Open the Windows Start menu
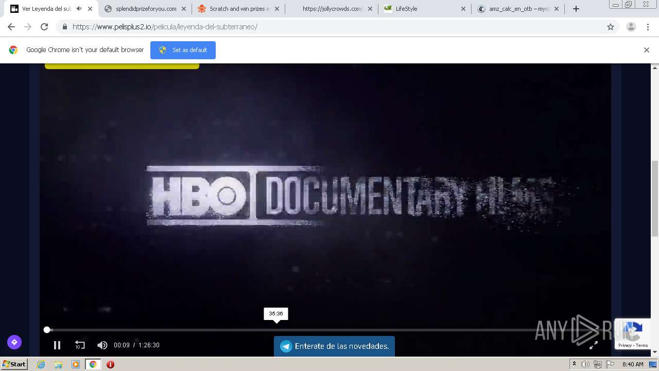Screen dimensions: 659x371 coord(14,364)
